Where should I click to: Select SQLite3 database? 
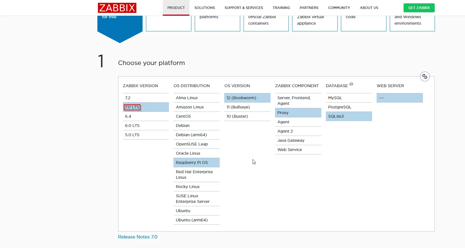click(x=349, y=116)
